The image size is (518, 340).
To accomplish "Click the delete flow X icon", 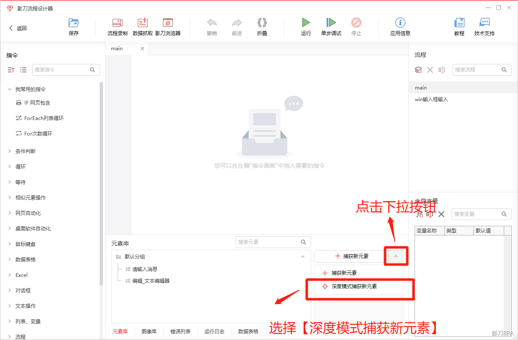I will point(430,70).
